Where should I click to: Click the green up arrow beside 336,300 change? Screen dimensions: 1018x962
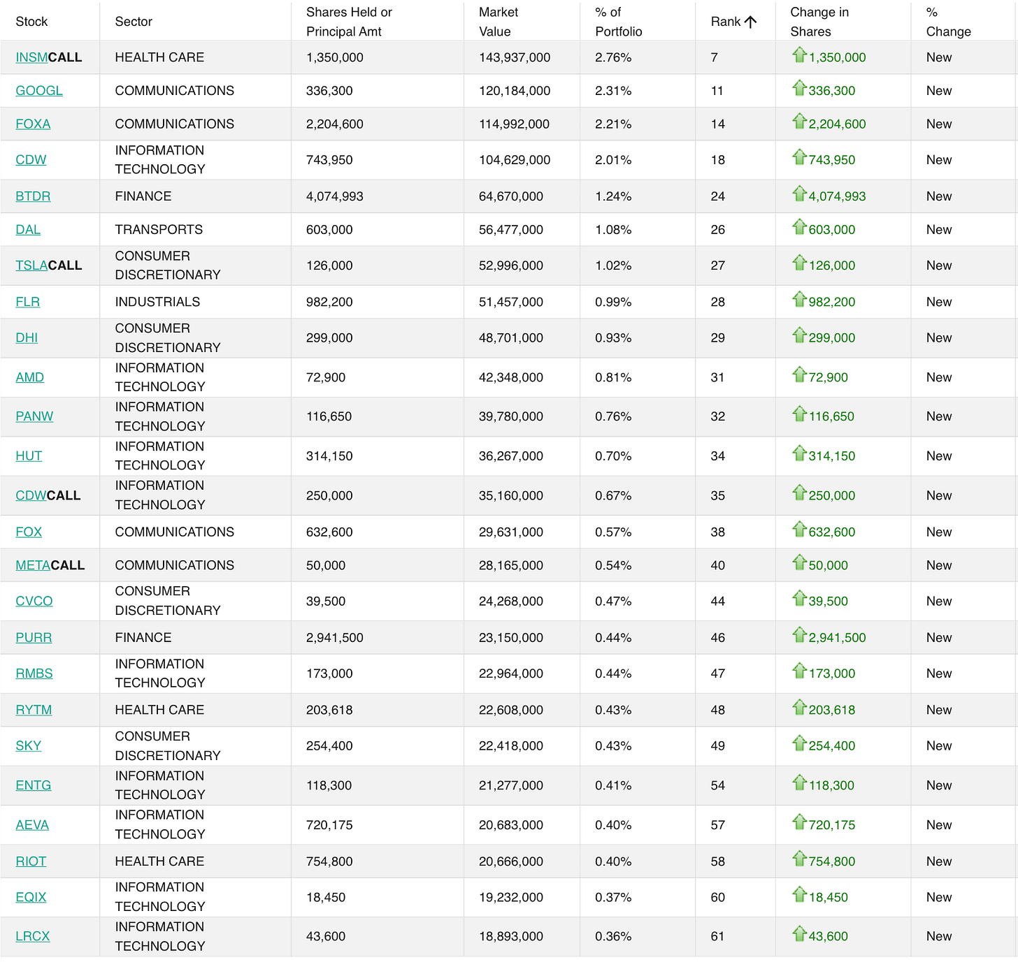pos(799,88)
